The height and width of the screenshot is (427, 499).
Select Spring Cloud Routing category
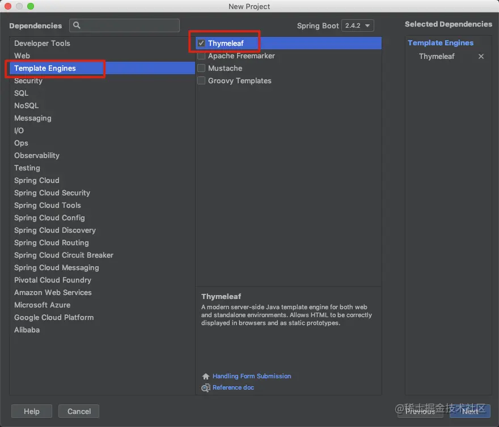pos(102,242)
